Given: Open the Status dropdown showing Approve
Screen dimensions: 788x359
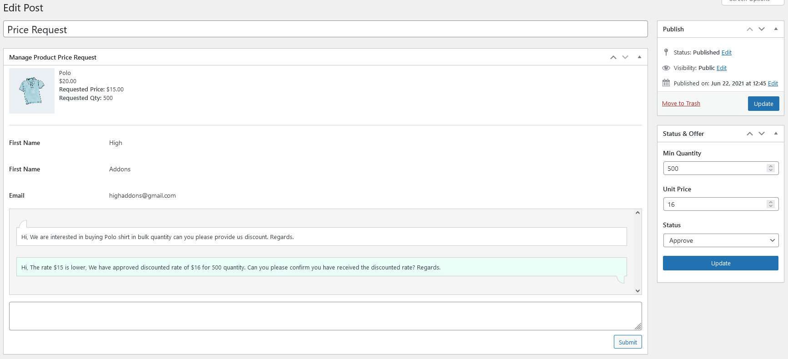Looking at the screenshot, I should [721, 240].
